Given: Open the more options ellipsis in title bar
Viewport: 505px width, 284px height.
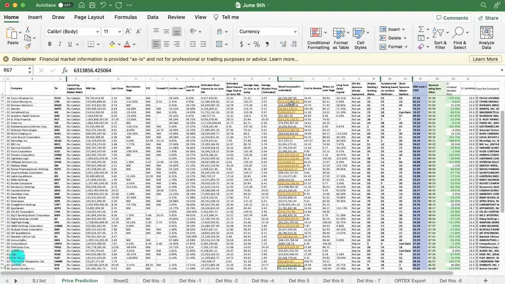Looking at the screenshot, I should coord(130,5).
